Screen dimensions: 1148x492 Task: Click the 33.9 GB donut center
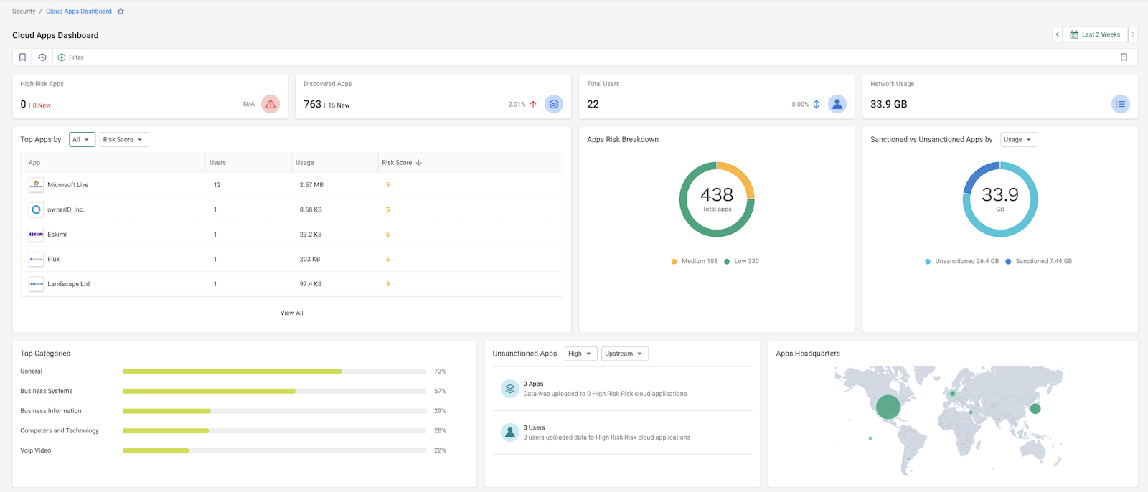pyautogui.click(x=1000, y=199)
